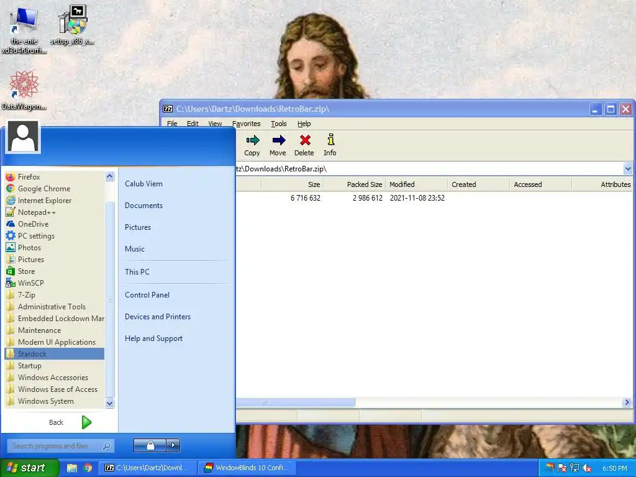Open the Favorites menu in 7-Zip
The width and height of the screenshot is (636, 477).
pyautogui.click(x=246, y=124)
